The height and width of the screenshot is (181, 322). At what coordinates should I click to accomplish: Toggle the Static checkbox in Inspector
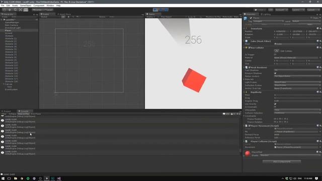tap(312, 18)
